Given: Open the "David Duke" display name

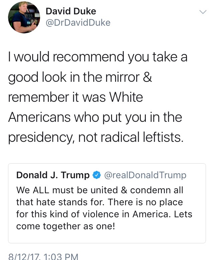Looking at the screenshot, I should (x=71, y=11).
